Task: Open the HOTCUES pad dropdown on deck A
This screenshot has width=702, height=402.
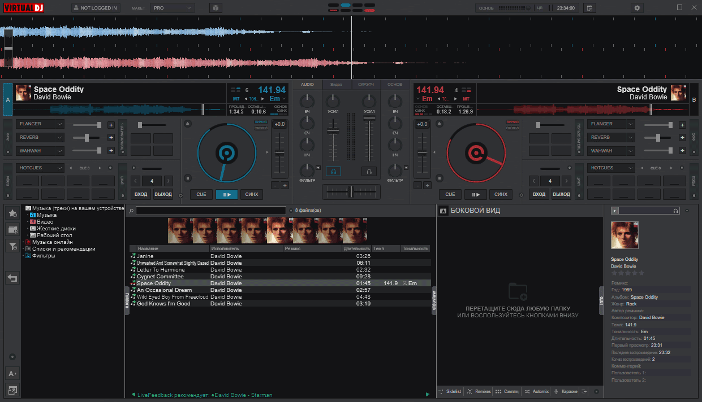Action: [x=41, y=168]
